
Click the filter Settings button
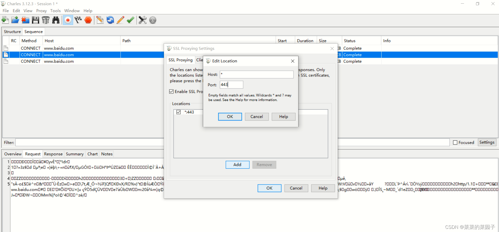pos(487,142)
